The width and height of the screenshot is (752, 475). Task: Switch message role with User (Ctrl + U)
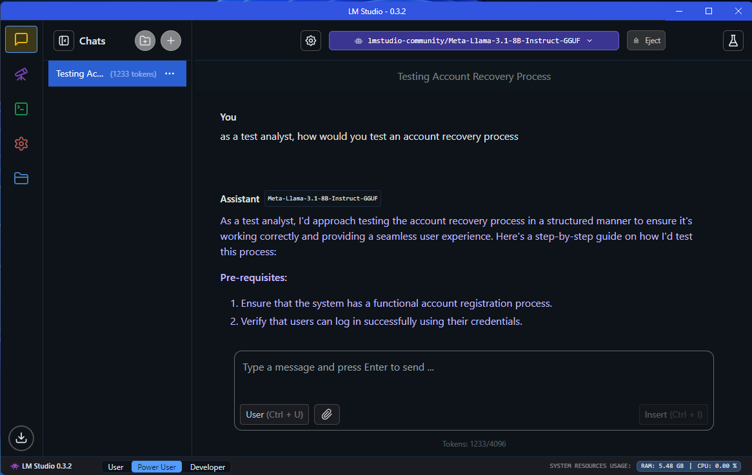[x=274, y=414]
